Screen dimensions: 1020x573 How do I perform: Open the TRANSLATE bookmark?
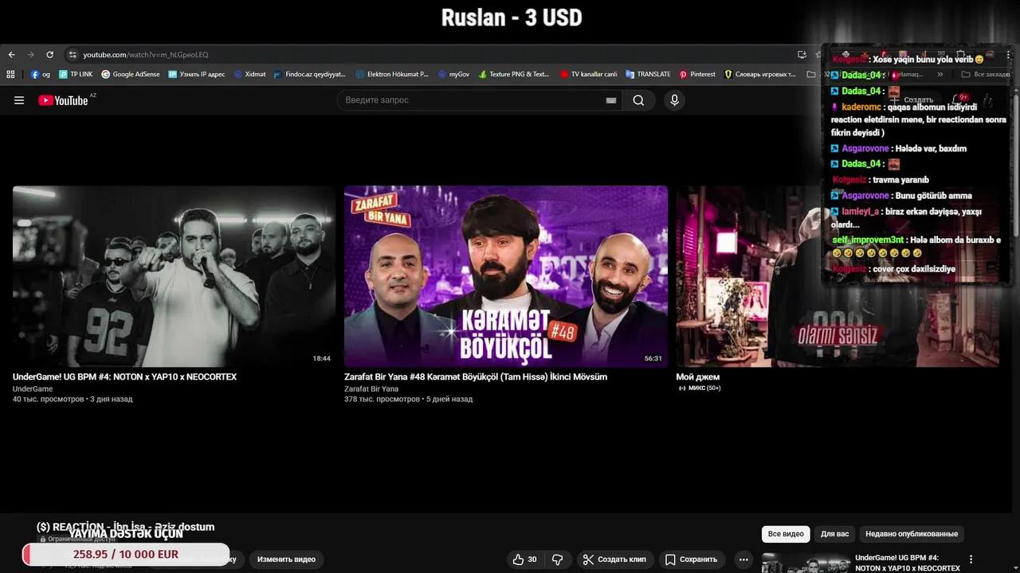coord(648,74)
